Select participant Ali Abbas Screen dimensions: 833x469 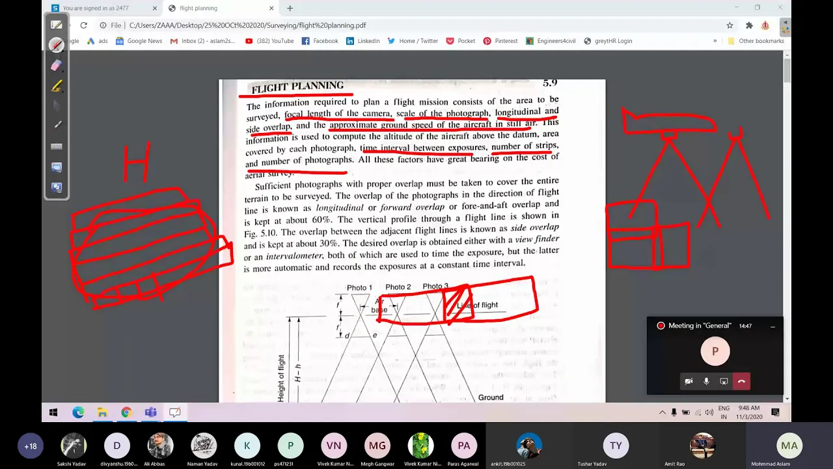pos(160,446)
